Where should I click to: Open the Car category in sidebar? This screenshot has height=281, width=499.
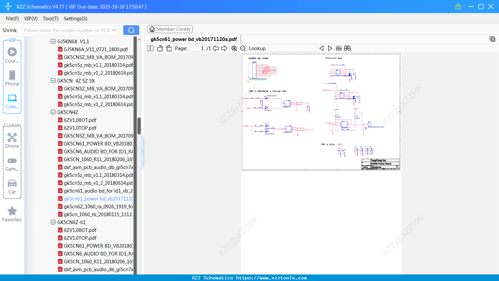[x=12, y=187]
